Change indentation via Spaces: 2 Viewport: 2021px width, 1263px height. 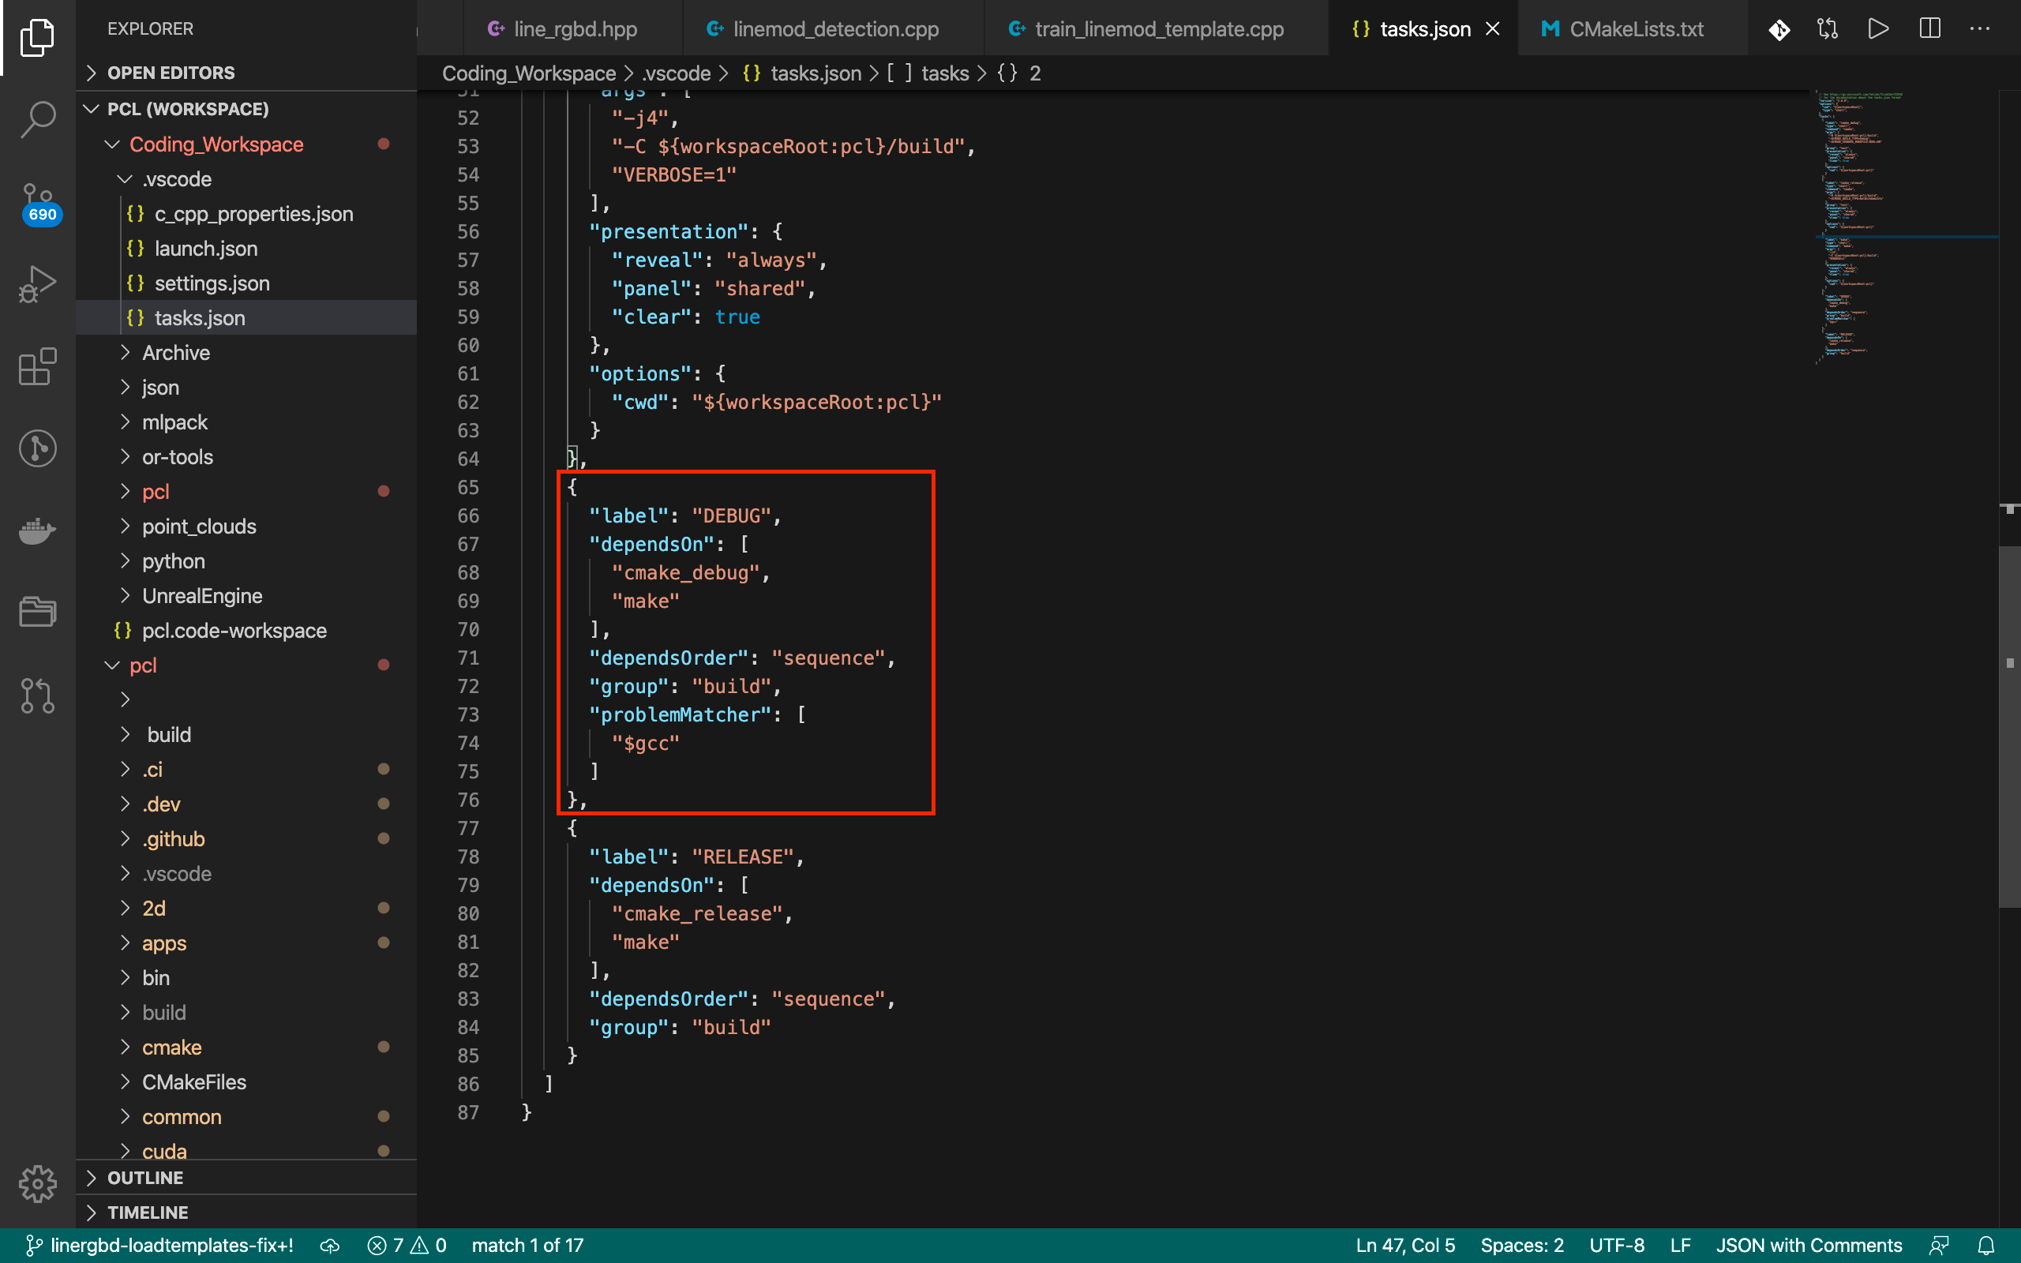(x=1522, y=1246)
